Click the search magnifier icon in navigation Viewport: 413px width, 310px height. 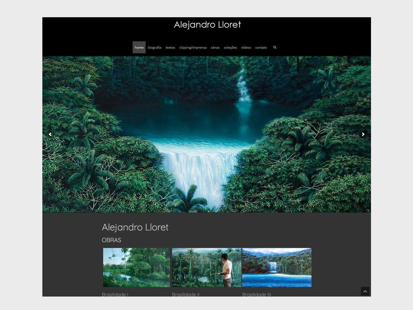pyautogui.click(x=275, y=47)
